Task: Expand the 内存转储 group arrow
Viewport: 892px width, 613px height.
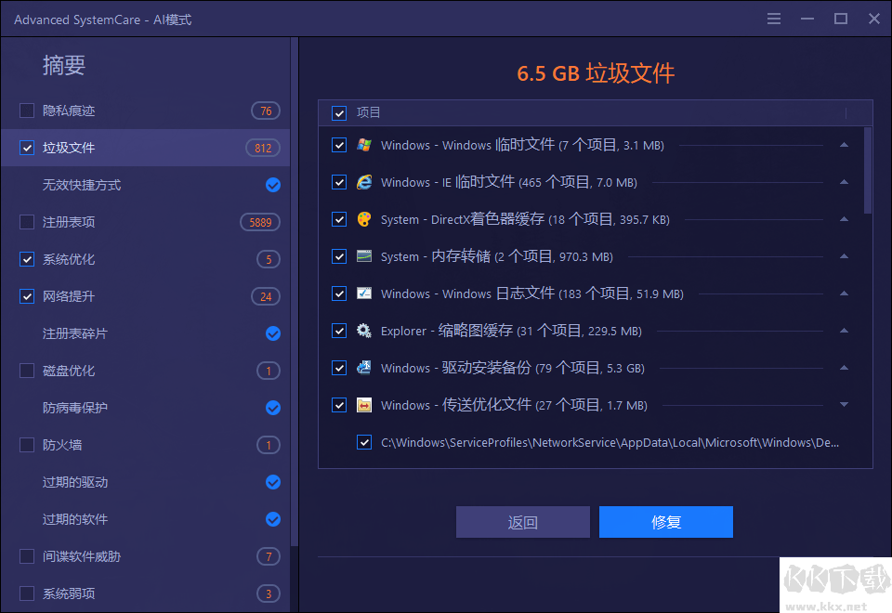Action: (x=845, y=256)
